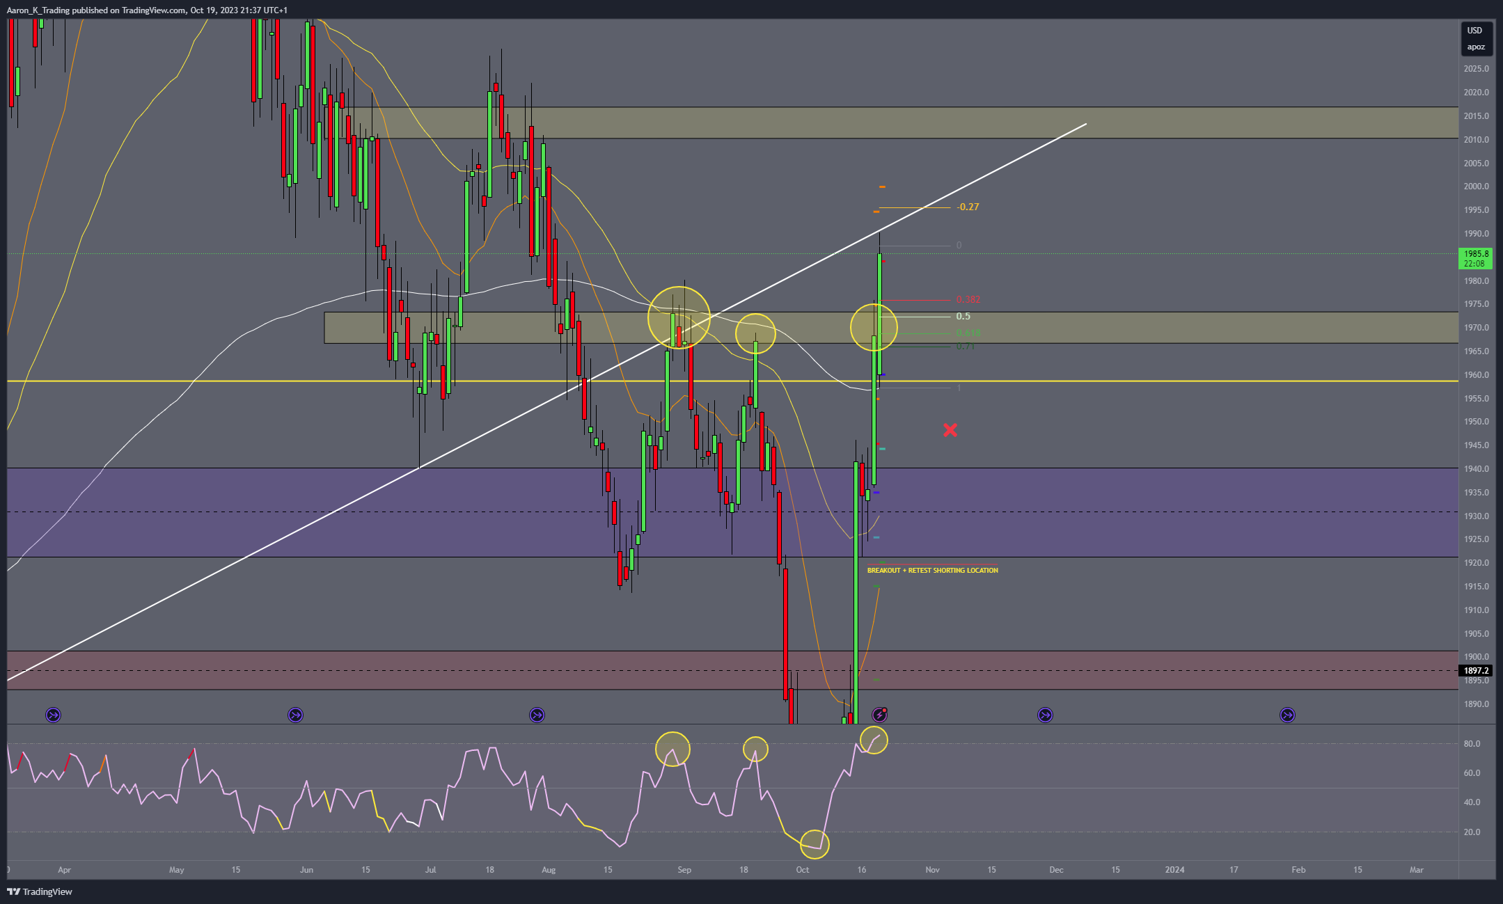Image resolution: width=1503 pixels, height=904 pixels.
Task: Click the Jun date axis label
Action: pyautogui.click(x=307, y=870)
